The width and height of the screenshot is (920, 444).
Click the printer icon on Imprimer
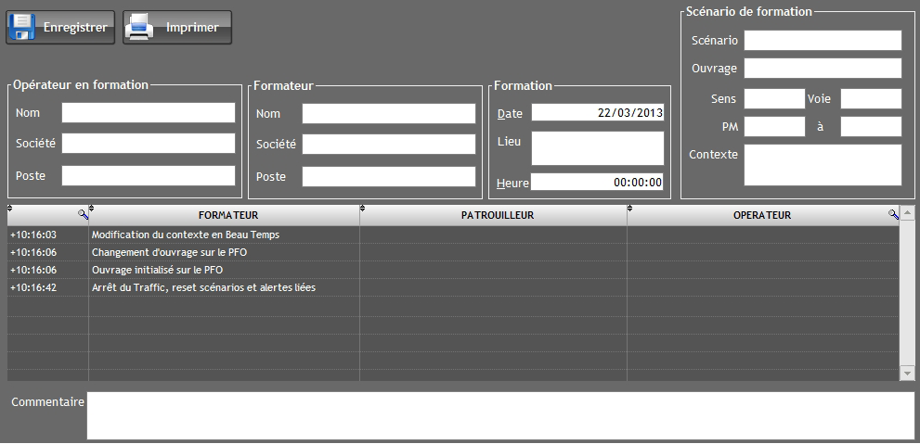(140, 27)
